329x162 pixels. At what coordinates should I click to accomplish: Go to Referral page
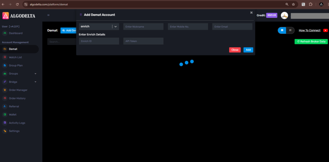14,106
